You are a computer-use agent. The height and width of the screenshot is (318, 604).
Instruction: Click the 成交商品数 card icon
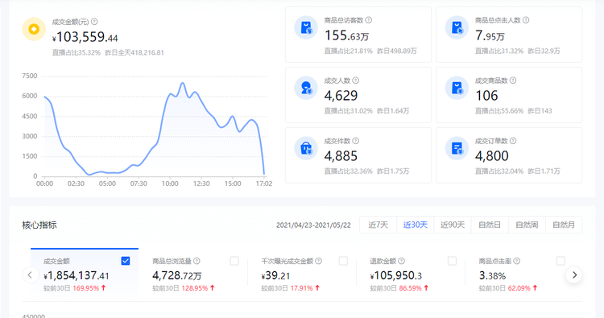point(457,88)
